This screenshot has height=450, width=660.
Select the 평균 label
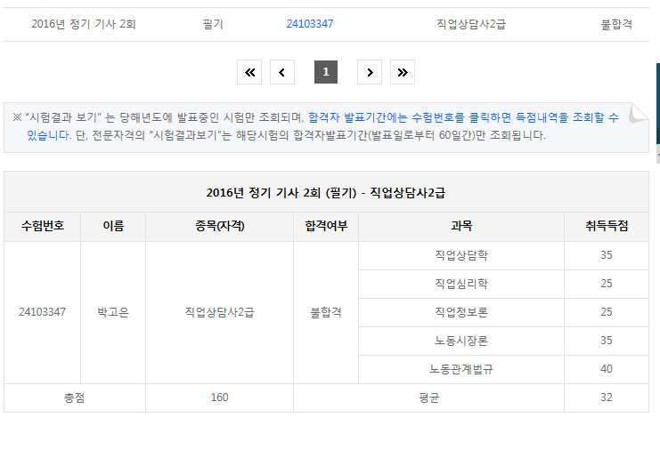[x=429, y=398]
